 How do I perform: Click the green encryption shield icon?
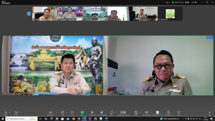pyautogui.click(x=173, y=2)
